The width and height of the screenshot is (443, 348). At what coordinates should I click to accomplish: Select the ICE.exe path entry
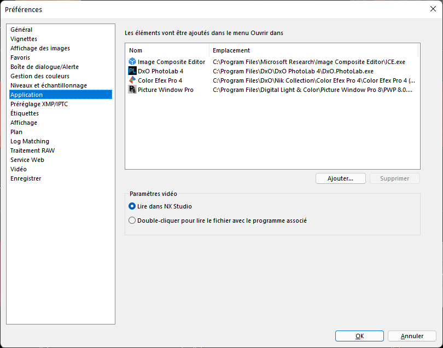pyautogui.click(x=309, y=62)
